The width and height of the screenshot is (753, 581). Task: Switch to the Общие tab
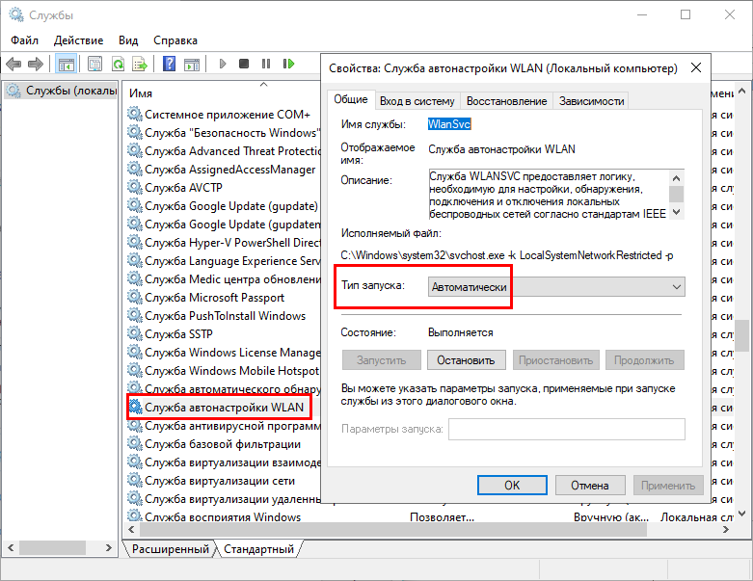[351, 99]
